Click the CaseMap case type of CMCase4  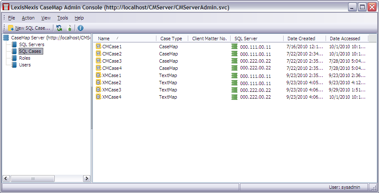pos(168,68)
